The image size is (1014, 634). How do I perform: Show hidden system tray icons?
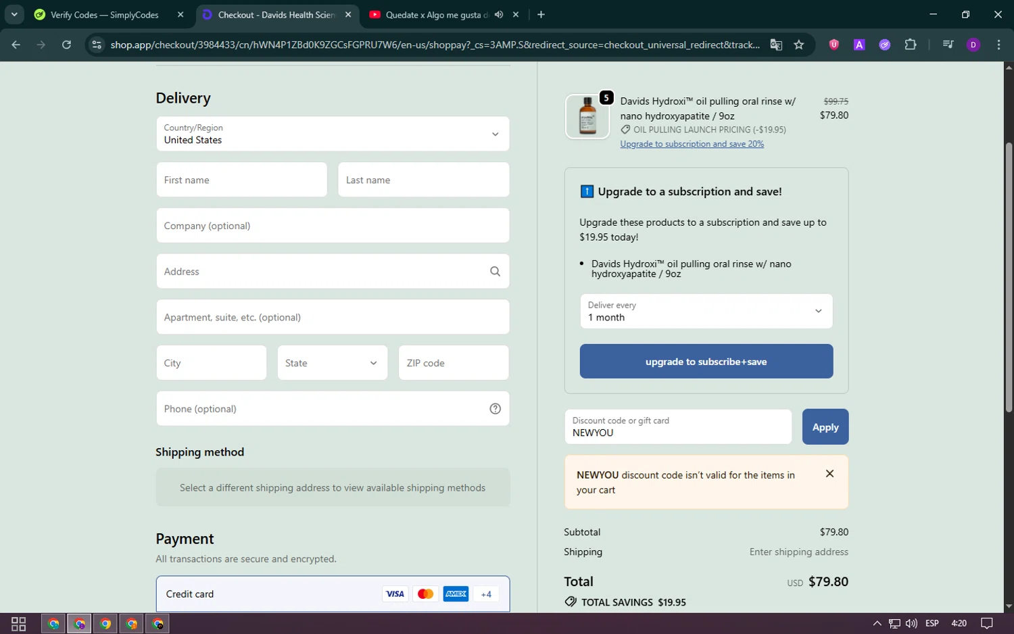[877, 623]
